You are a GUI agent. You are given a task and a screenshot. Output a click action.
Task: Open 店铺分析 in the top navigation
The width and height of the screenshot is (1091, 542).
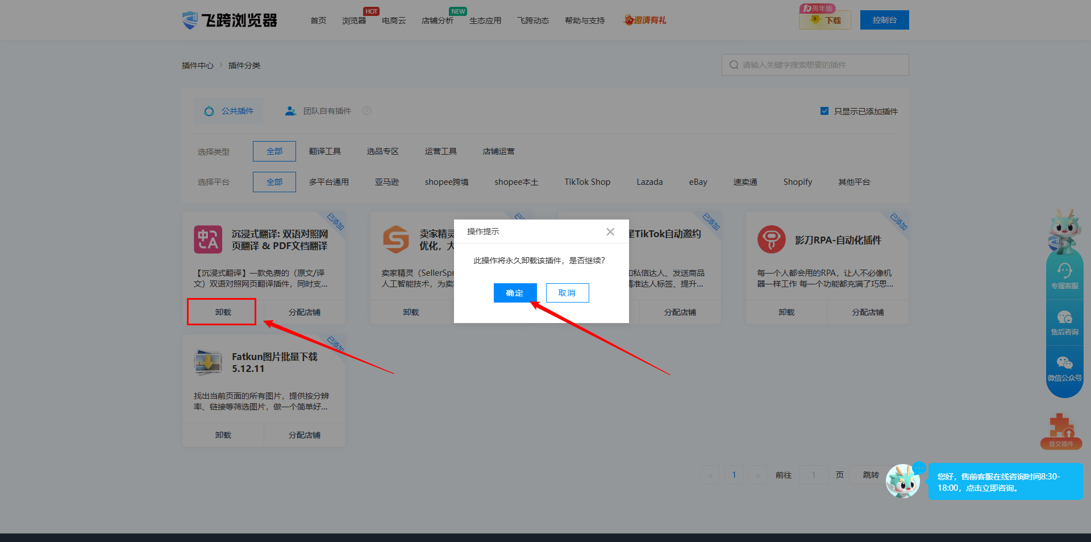pos(437,20)
